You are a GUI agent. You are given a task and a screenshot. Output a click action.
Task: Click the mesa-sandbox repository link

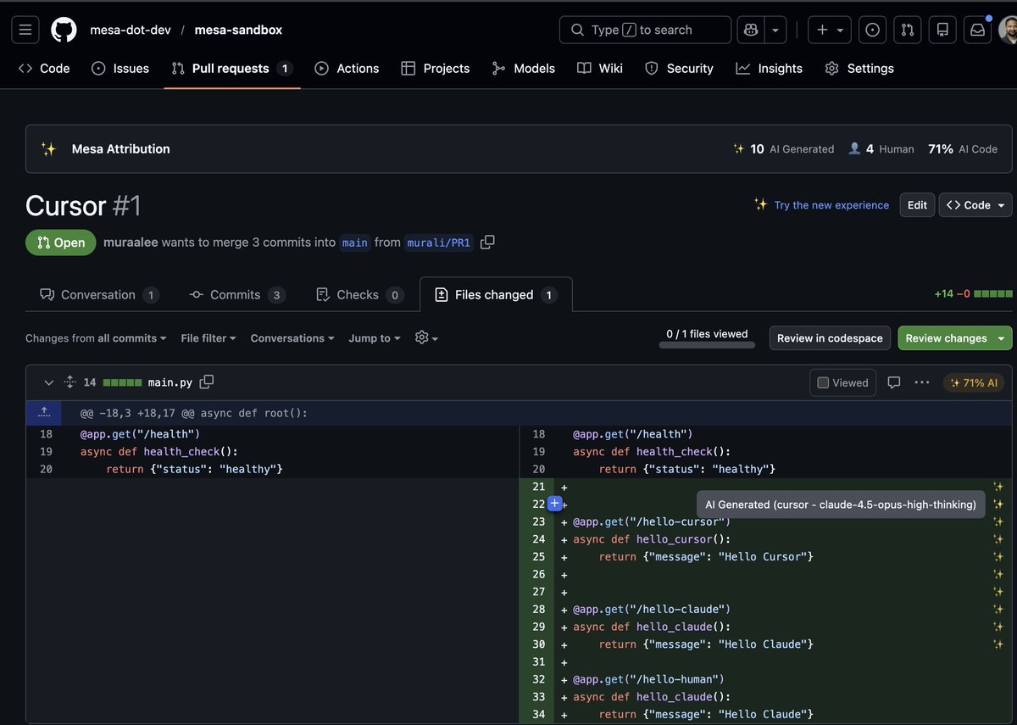(238, 30)
